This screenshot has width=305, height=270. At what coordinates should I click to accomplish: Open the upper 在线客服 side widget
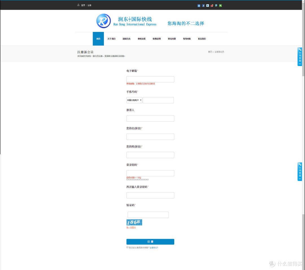click(300, 57)
